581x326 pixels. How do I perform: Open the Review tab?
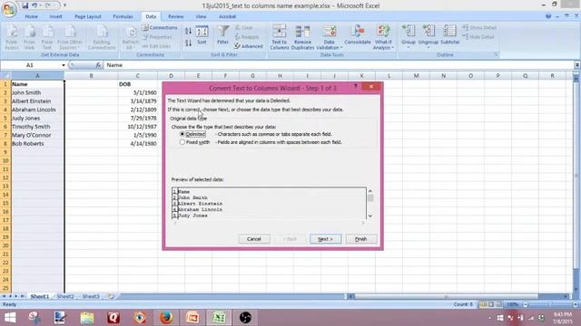pos(175,16)
